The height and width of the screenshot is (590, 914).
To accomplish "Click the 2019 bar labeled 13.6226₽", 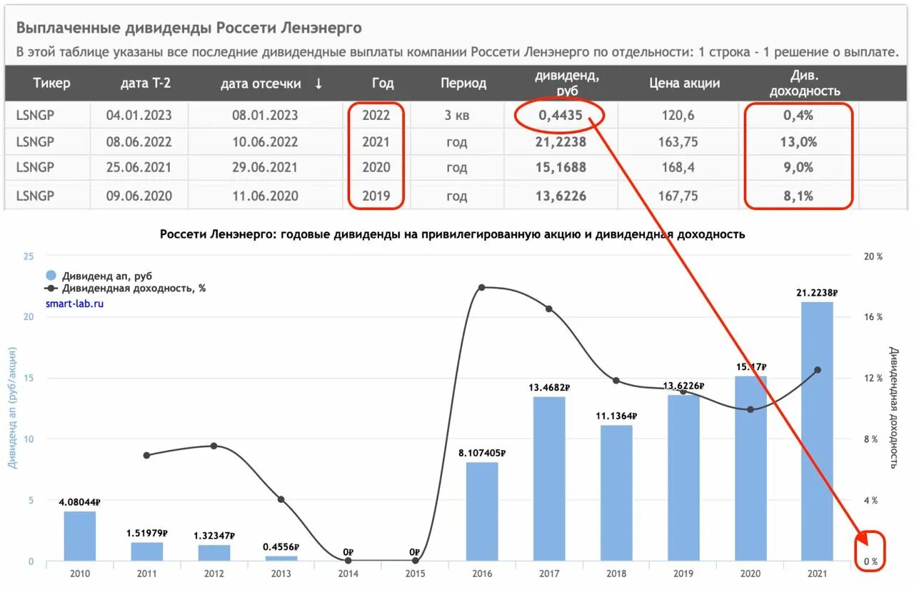I will (x=683, y=478).
